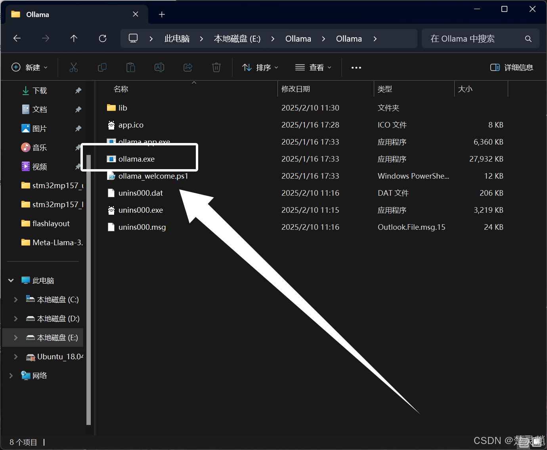Open the 查看 view dropdown
Viewport: 547px width, 450px height.
[x=313, y=67]
